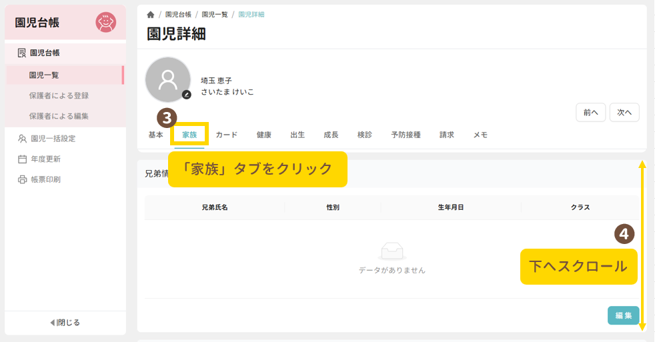
Task: Click the pencil edit icon on avatar
Action: tap(187, 95)
